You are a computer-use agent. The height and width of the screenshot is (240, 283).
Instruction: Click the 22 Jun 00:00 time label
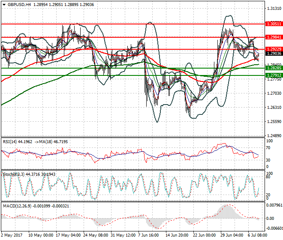tap(205, 235)
